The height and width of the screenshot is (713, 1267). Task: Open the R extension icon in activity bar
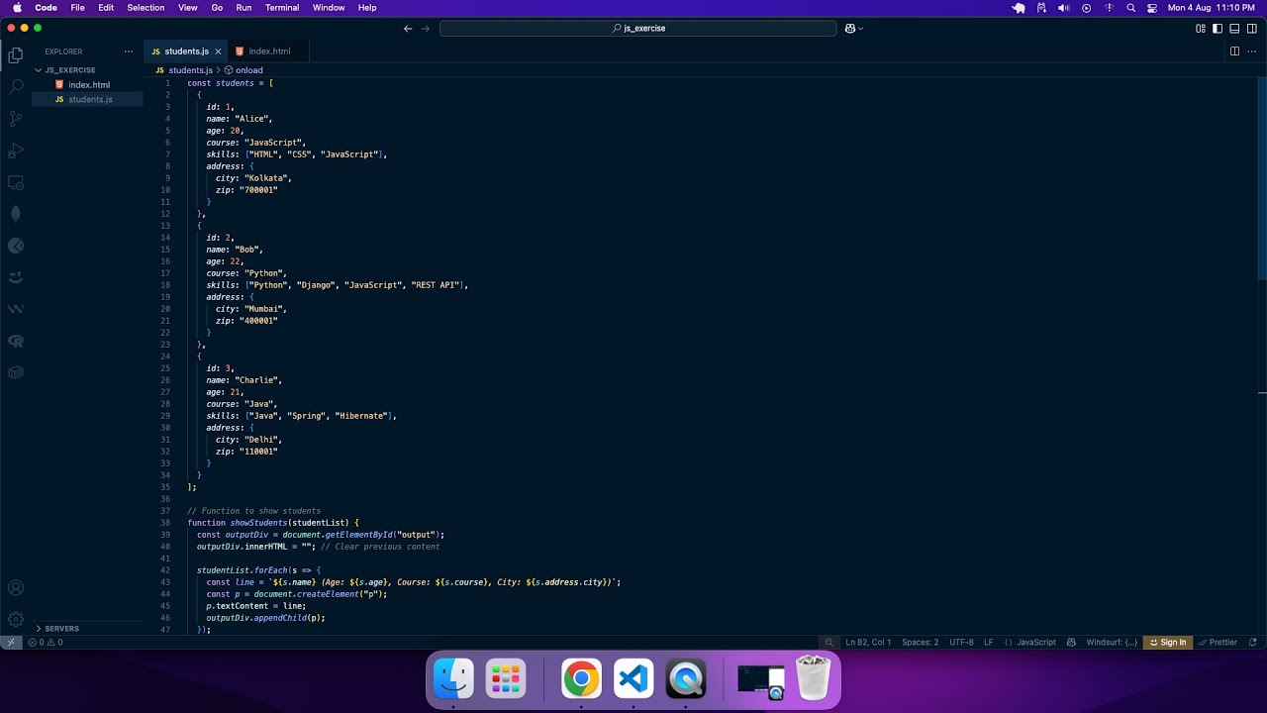(16, 341)
